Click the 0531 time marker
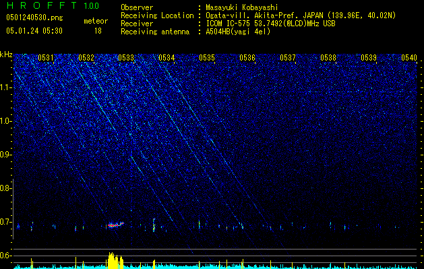 coord(46,58)
